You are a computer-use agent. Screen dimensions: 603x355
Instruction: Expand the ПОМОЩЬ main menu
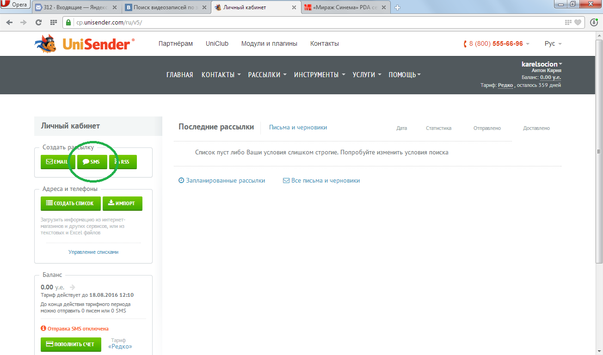[x=405, y=74]
